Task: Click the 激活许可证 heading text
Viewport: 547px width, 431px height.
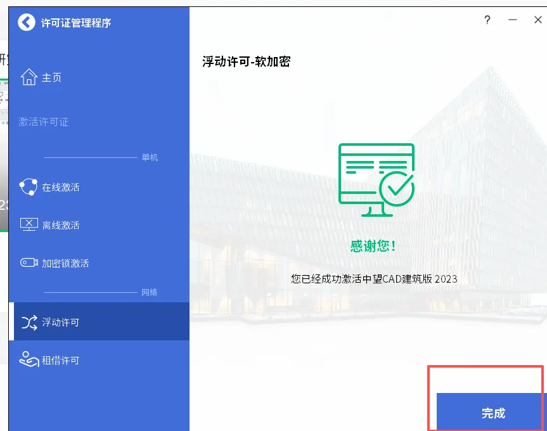Action: coord(44,122)
